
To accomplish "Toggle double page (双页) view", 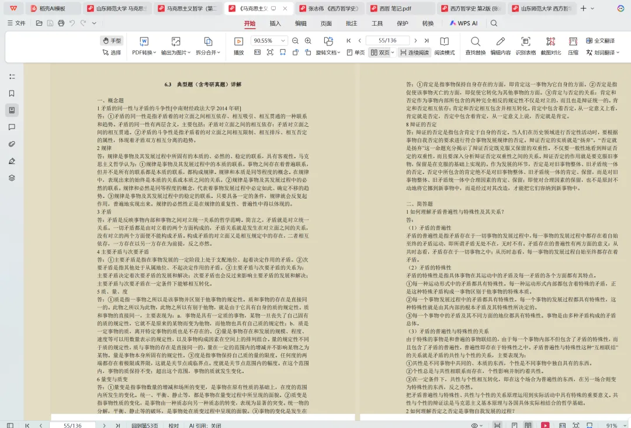I will pos(380,53).
